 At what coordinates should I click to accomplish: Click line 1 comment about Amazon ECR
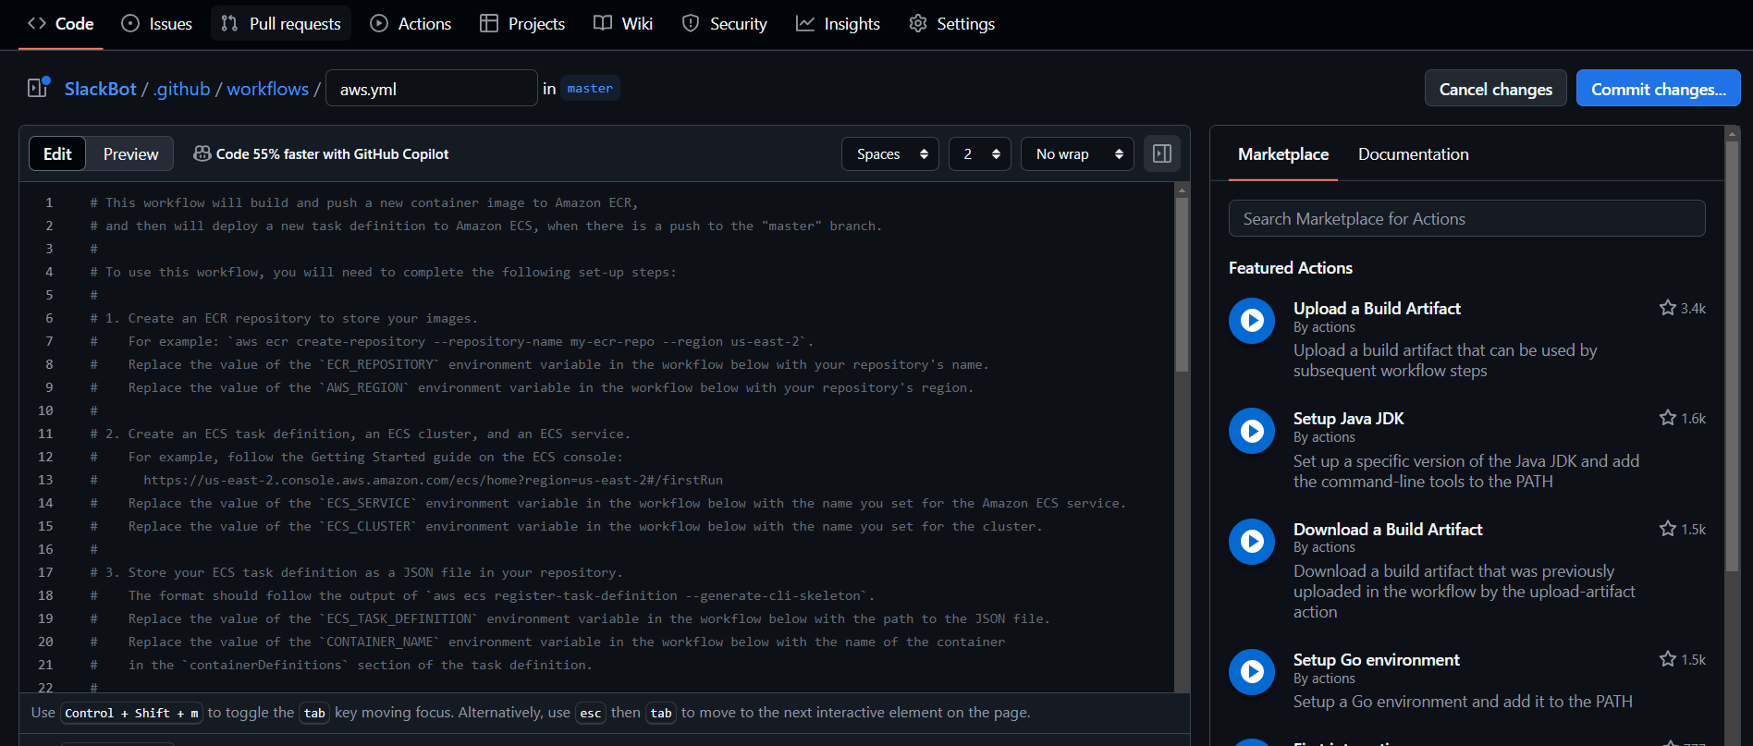click(x=364, y=202)
